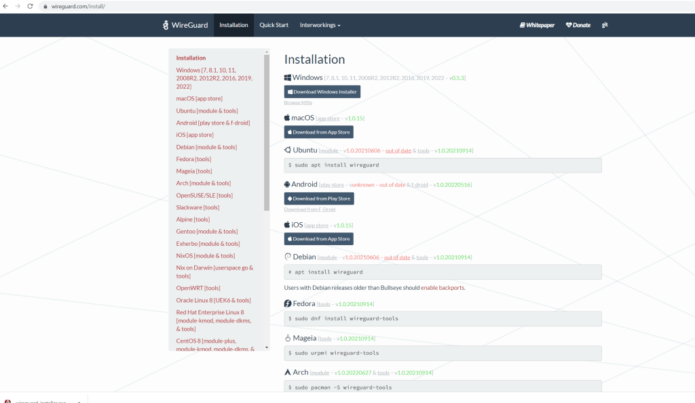Click the Apple icon beside macOS heading

coord(287,118)
